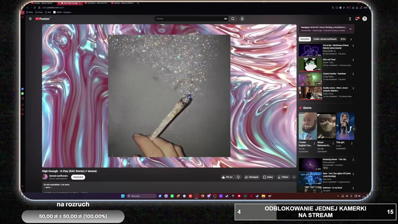
Task: Open the Praca bookmarks folder
Action: (x=39, y=12)
